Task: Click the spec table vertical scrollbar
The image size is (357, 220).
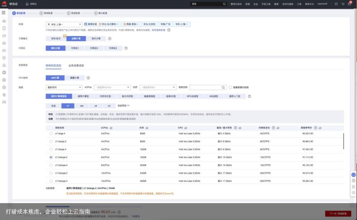Action: 344,141
